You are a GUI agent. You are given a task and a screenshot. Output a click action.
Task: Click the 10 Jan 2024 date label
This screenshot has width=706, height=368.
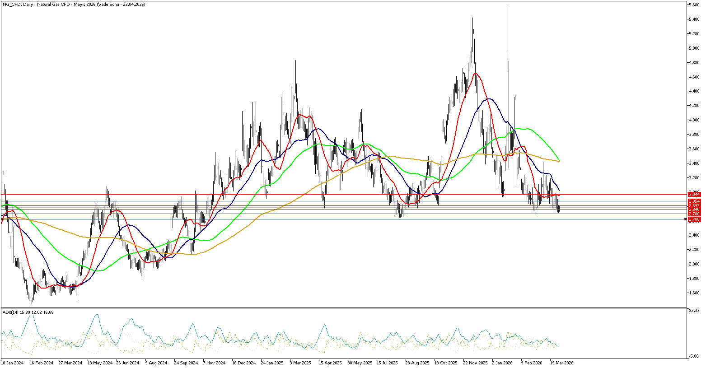pyautogui.click(x=12, y=363)
